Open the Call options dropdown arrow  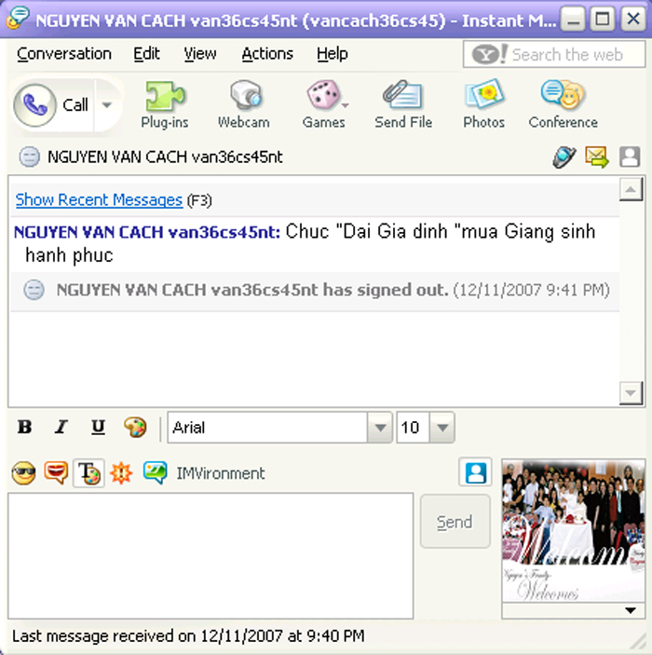(107, 105)
